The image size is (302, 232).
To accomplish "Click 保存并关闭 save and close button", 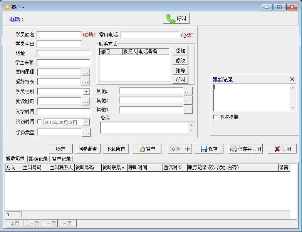I will tap(245, 149).
